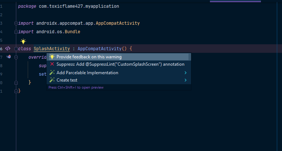Click the SplashActivity class name
The height and width of the screenshot is (151, 282).
[x=52, y=49]
